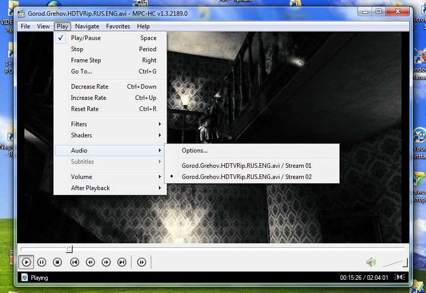Select audio Stream 02 of Gorod.Grehov
Image resolution: width=426 pixels, height=293 pixels.
(x=252, y=176)
